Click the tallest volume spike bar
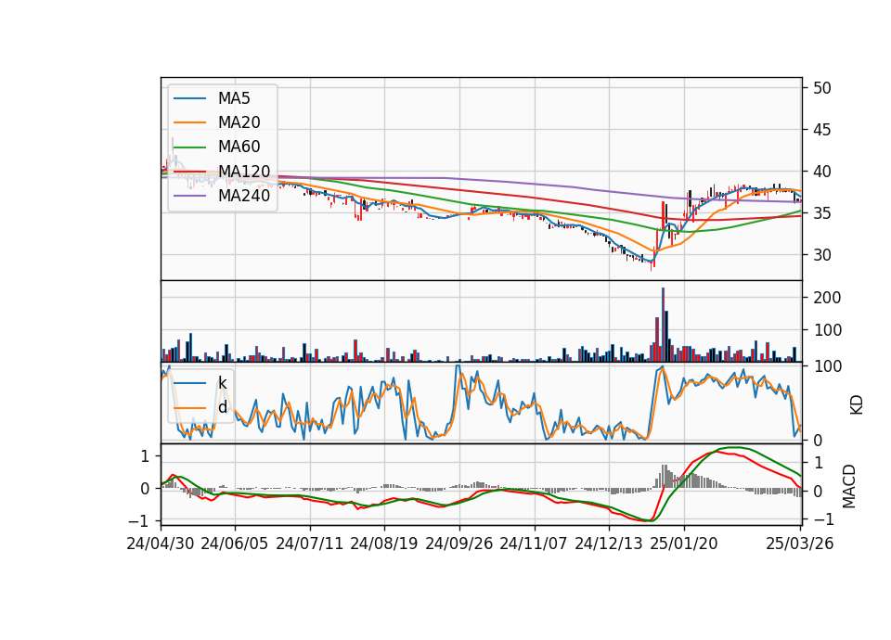 click(663, 325)
